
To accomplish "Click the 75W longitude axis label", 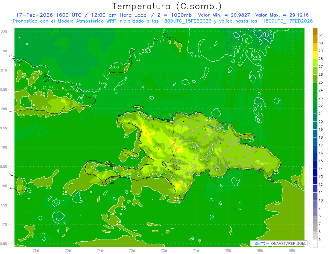I will 68,250.
